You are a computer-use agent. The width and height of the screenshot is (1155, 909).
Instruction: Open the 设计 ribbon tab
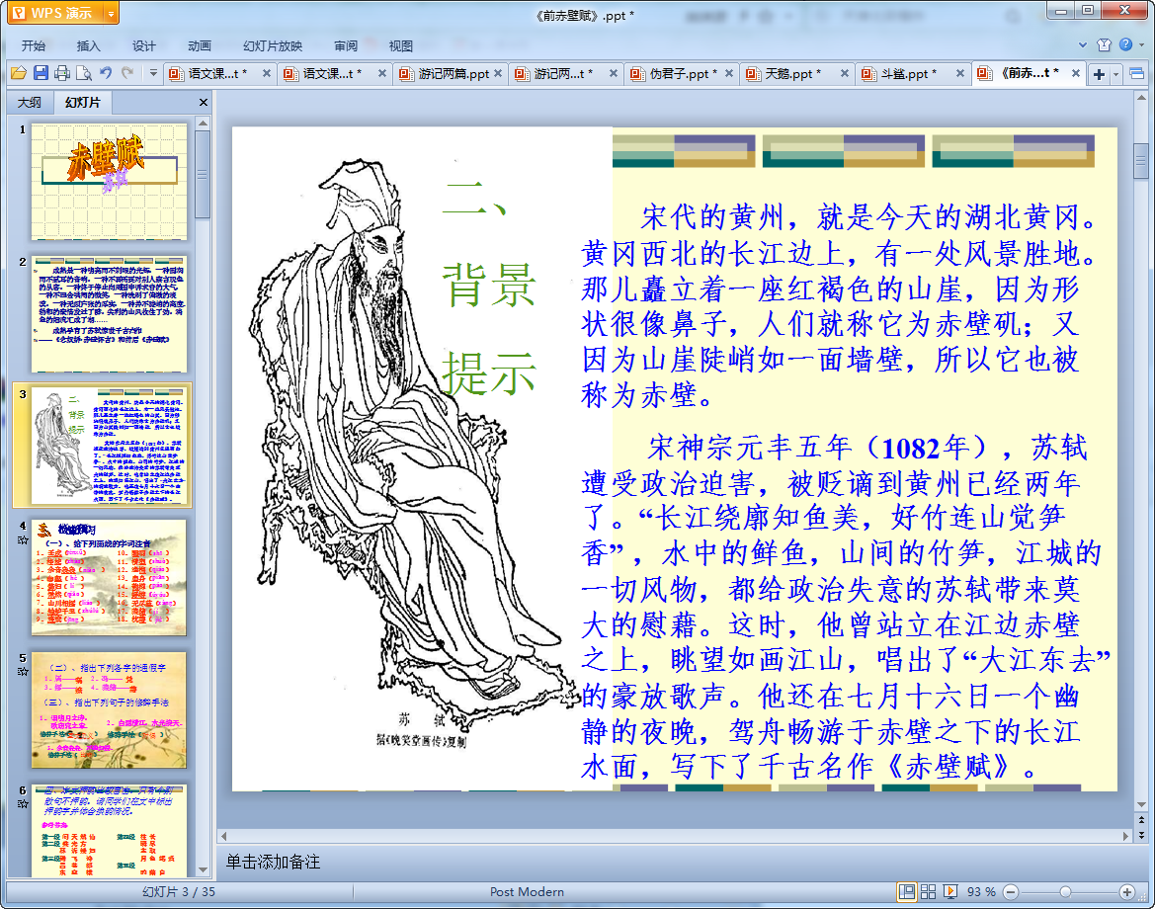coord(143,45)
